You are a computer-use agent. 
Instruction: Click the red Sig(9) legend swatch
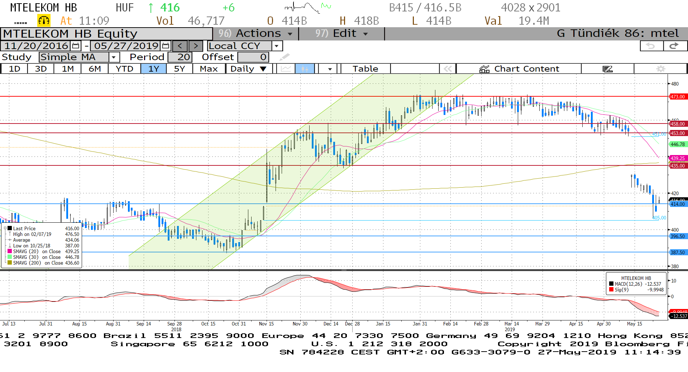click(x=611, y=290)
